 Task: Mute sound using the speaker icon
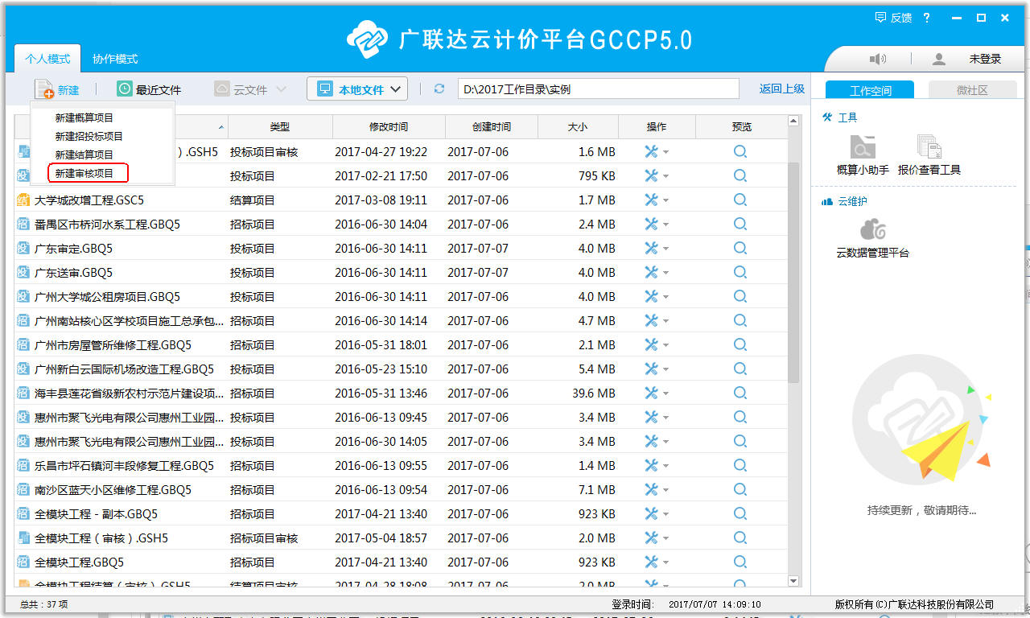pyautogui.click(x=877, y=59)
